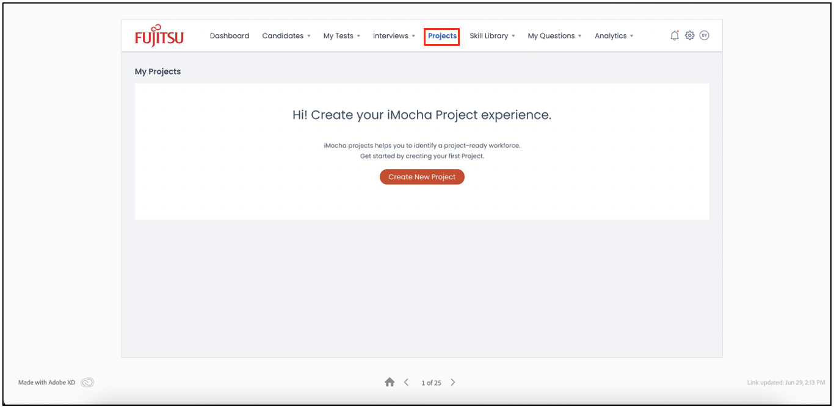Click the 'Hi! Create your iMocha Project experience.' heading
This screenshot has width=834, height=407.
(x=422, y=115)
